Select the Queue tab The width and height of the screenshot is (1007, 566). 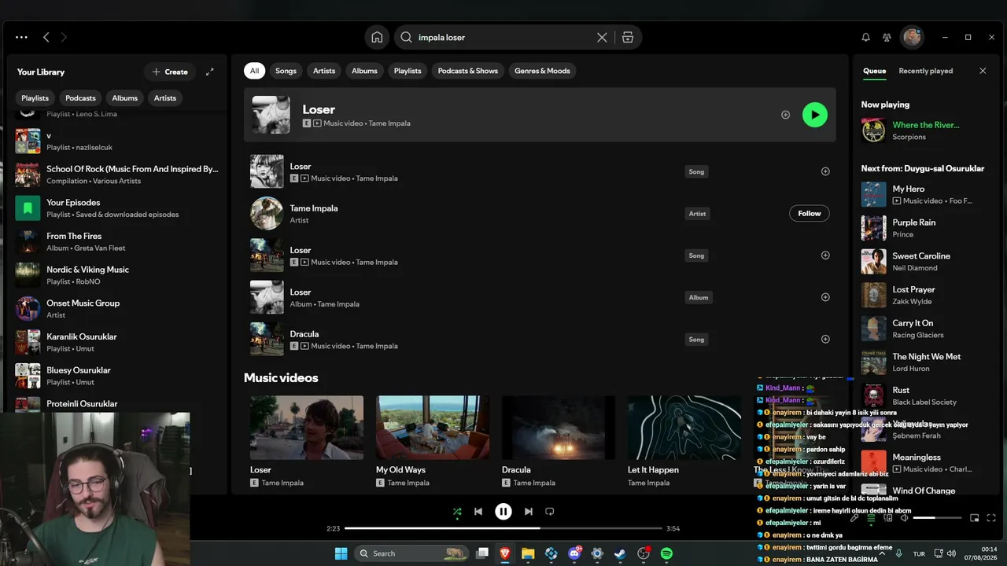874,71
